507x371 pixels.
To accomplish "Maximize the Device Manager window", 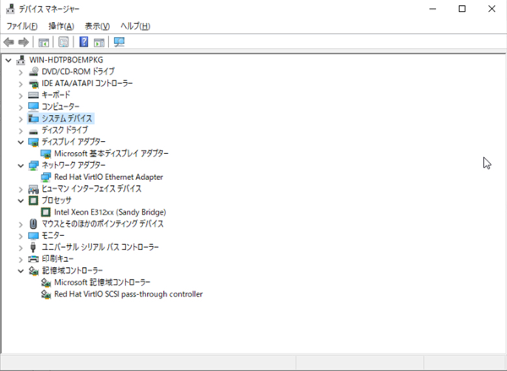I will [462, 8].
